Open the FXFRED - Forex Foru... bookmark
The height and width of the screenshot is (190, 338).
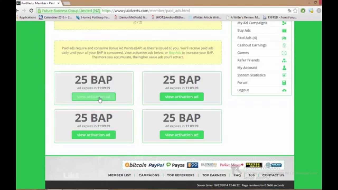[280, 17]
